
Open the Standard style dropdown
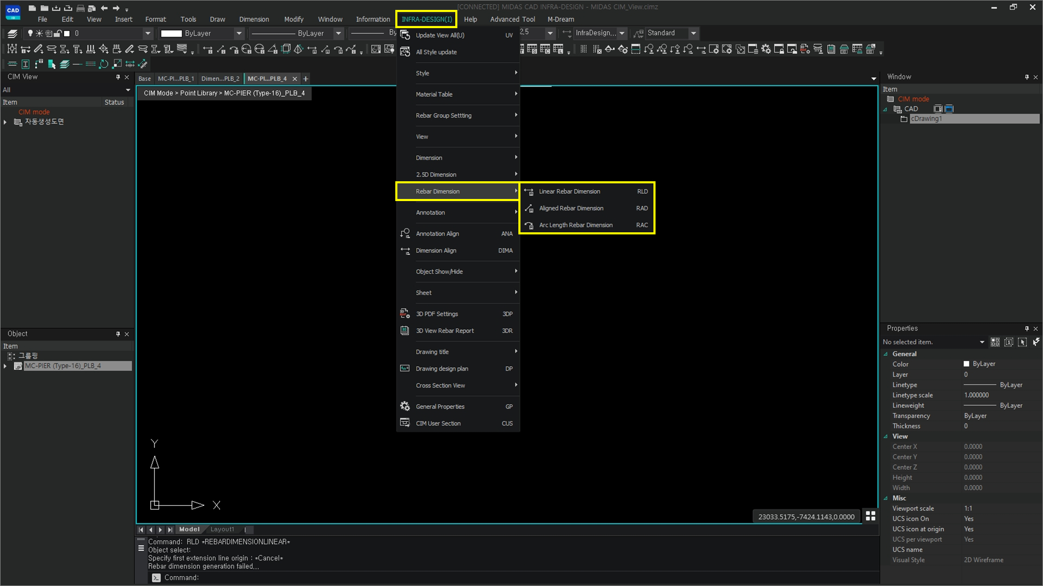click(694, 33)
